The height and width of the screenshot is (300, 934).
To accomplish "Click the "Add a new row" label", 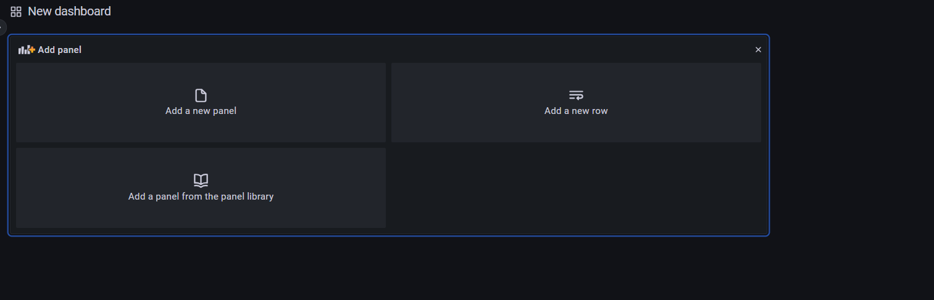I will click(x=576, y=111).
